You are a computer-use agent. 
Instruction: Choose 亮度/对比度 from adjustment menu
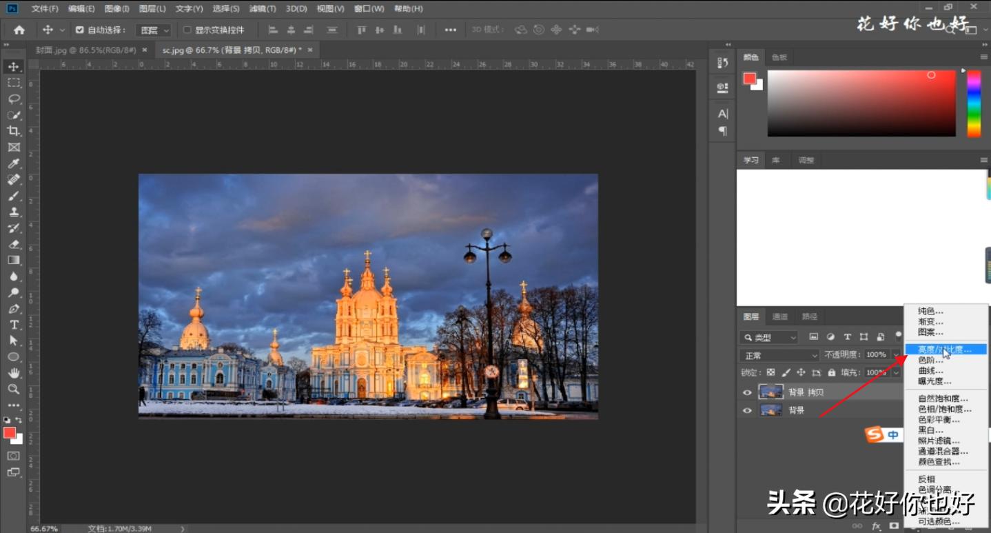[944, 350]
